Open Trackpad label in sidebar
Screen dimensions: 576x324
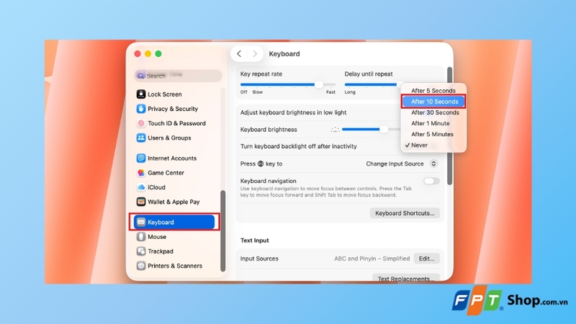click(x=161, y=251)
